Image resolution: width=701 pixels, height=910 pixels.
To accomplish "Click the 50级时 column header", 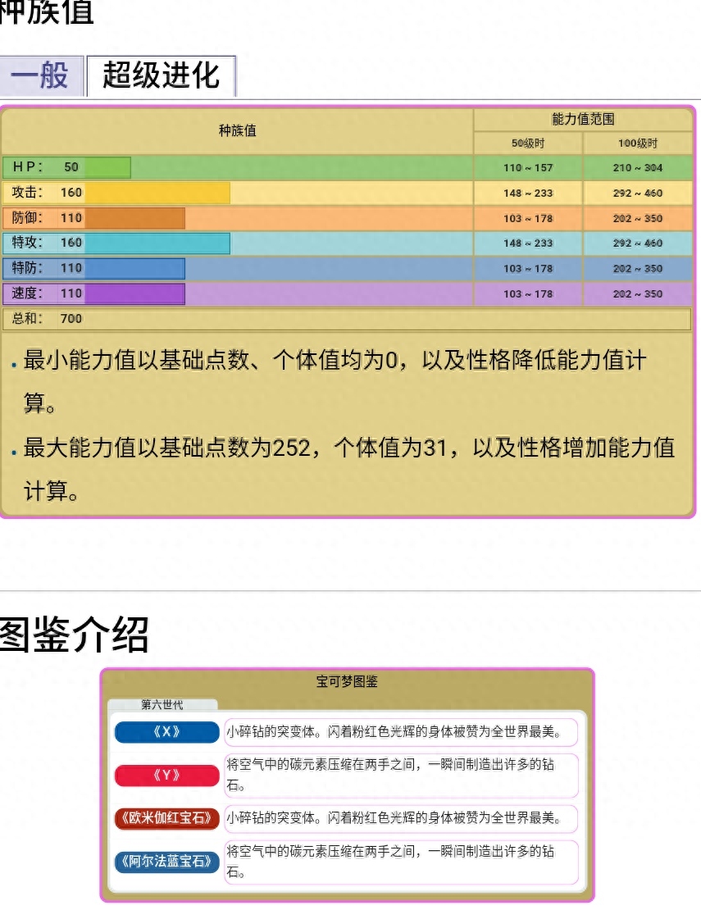I will 528,143.
